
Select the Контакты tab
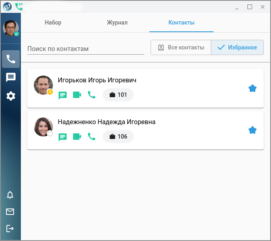[181, 22]
